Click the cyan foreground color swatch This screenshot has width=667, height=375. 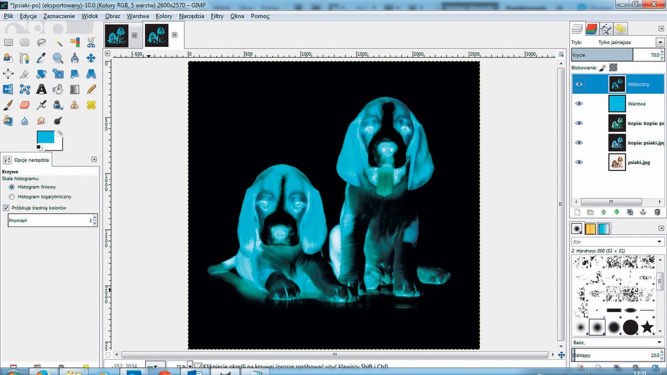(45, 137)
